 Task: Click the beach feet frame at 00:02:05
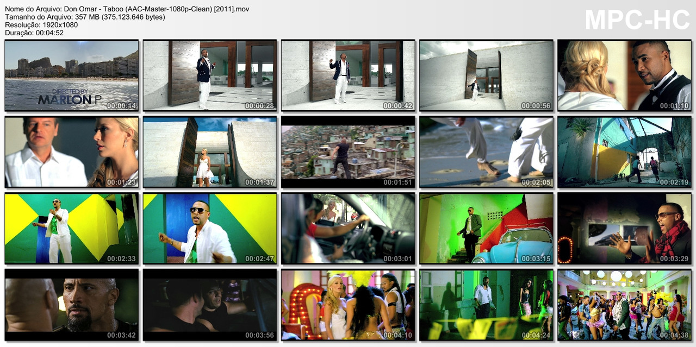487,152
